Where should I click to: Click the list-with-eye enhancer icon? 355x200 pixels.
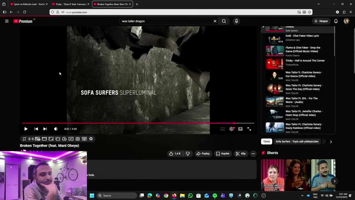(x=38, y=139)
